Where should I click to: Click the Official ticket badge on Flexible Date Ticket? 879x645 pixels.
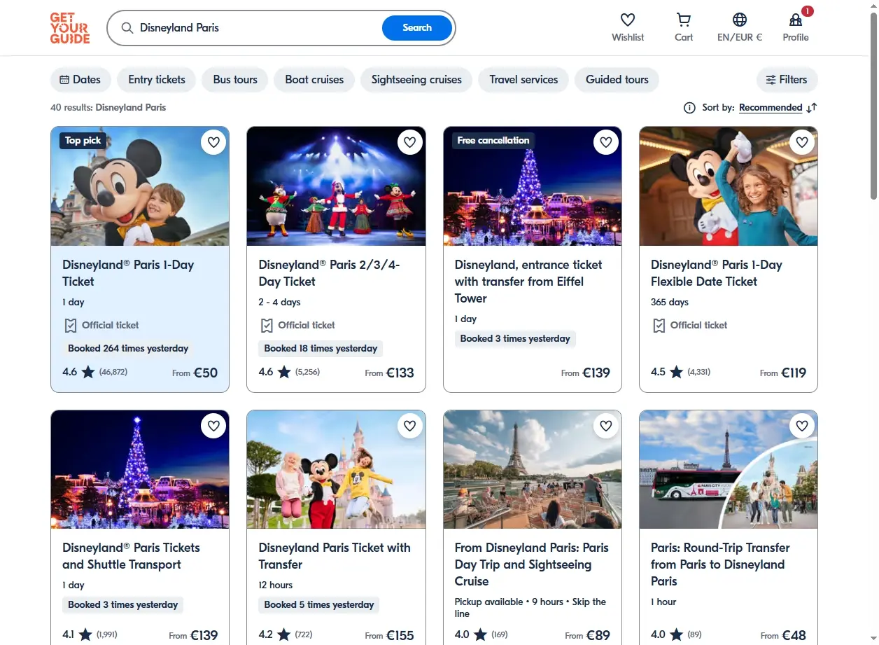(689, 325)
